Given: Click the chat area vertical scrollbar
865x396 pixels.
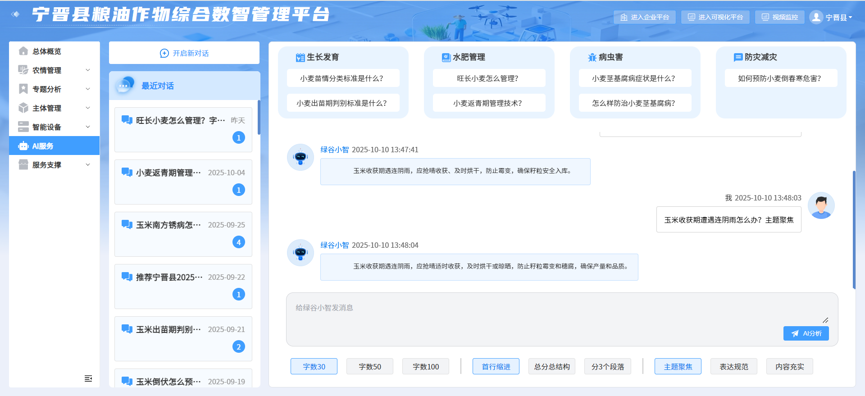Looking at the screenshot, I should (x=854, y=230).
